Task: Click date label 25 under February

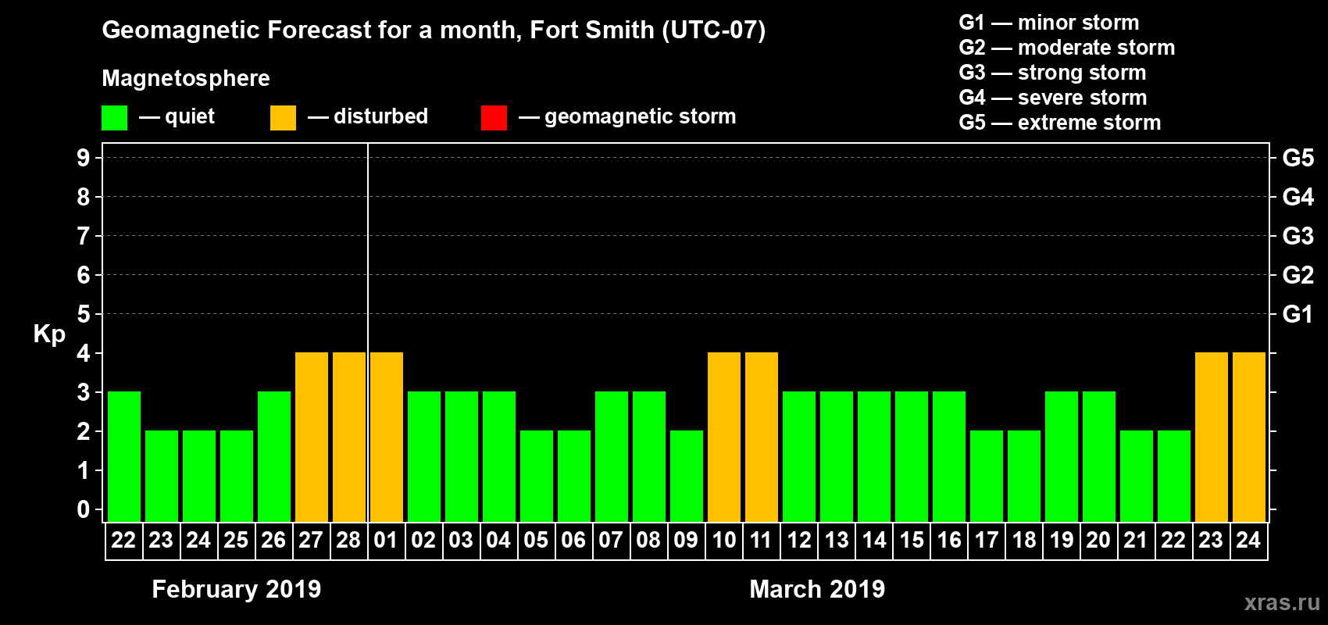Action: click(236, 541)
